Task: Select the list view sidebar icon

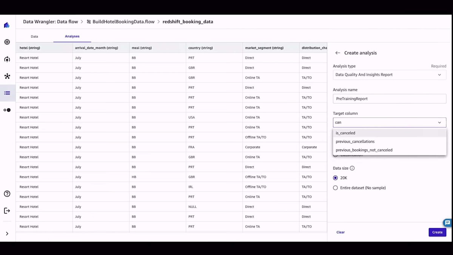Action: tap(7, 93)
